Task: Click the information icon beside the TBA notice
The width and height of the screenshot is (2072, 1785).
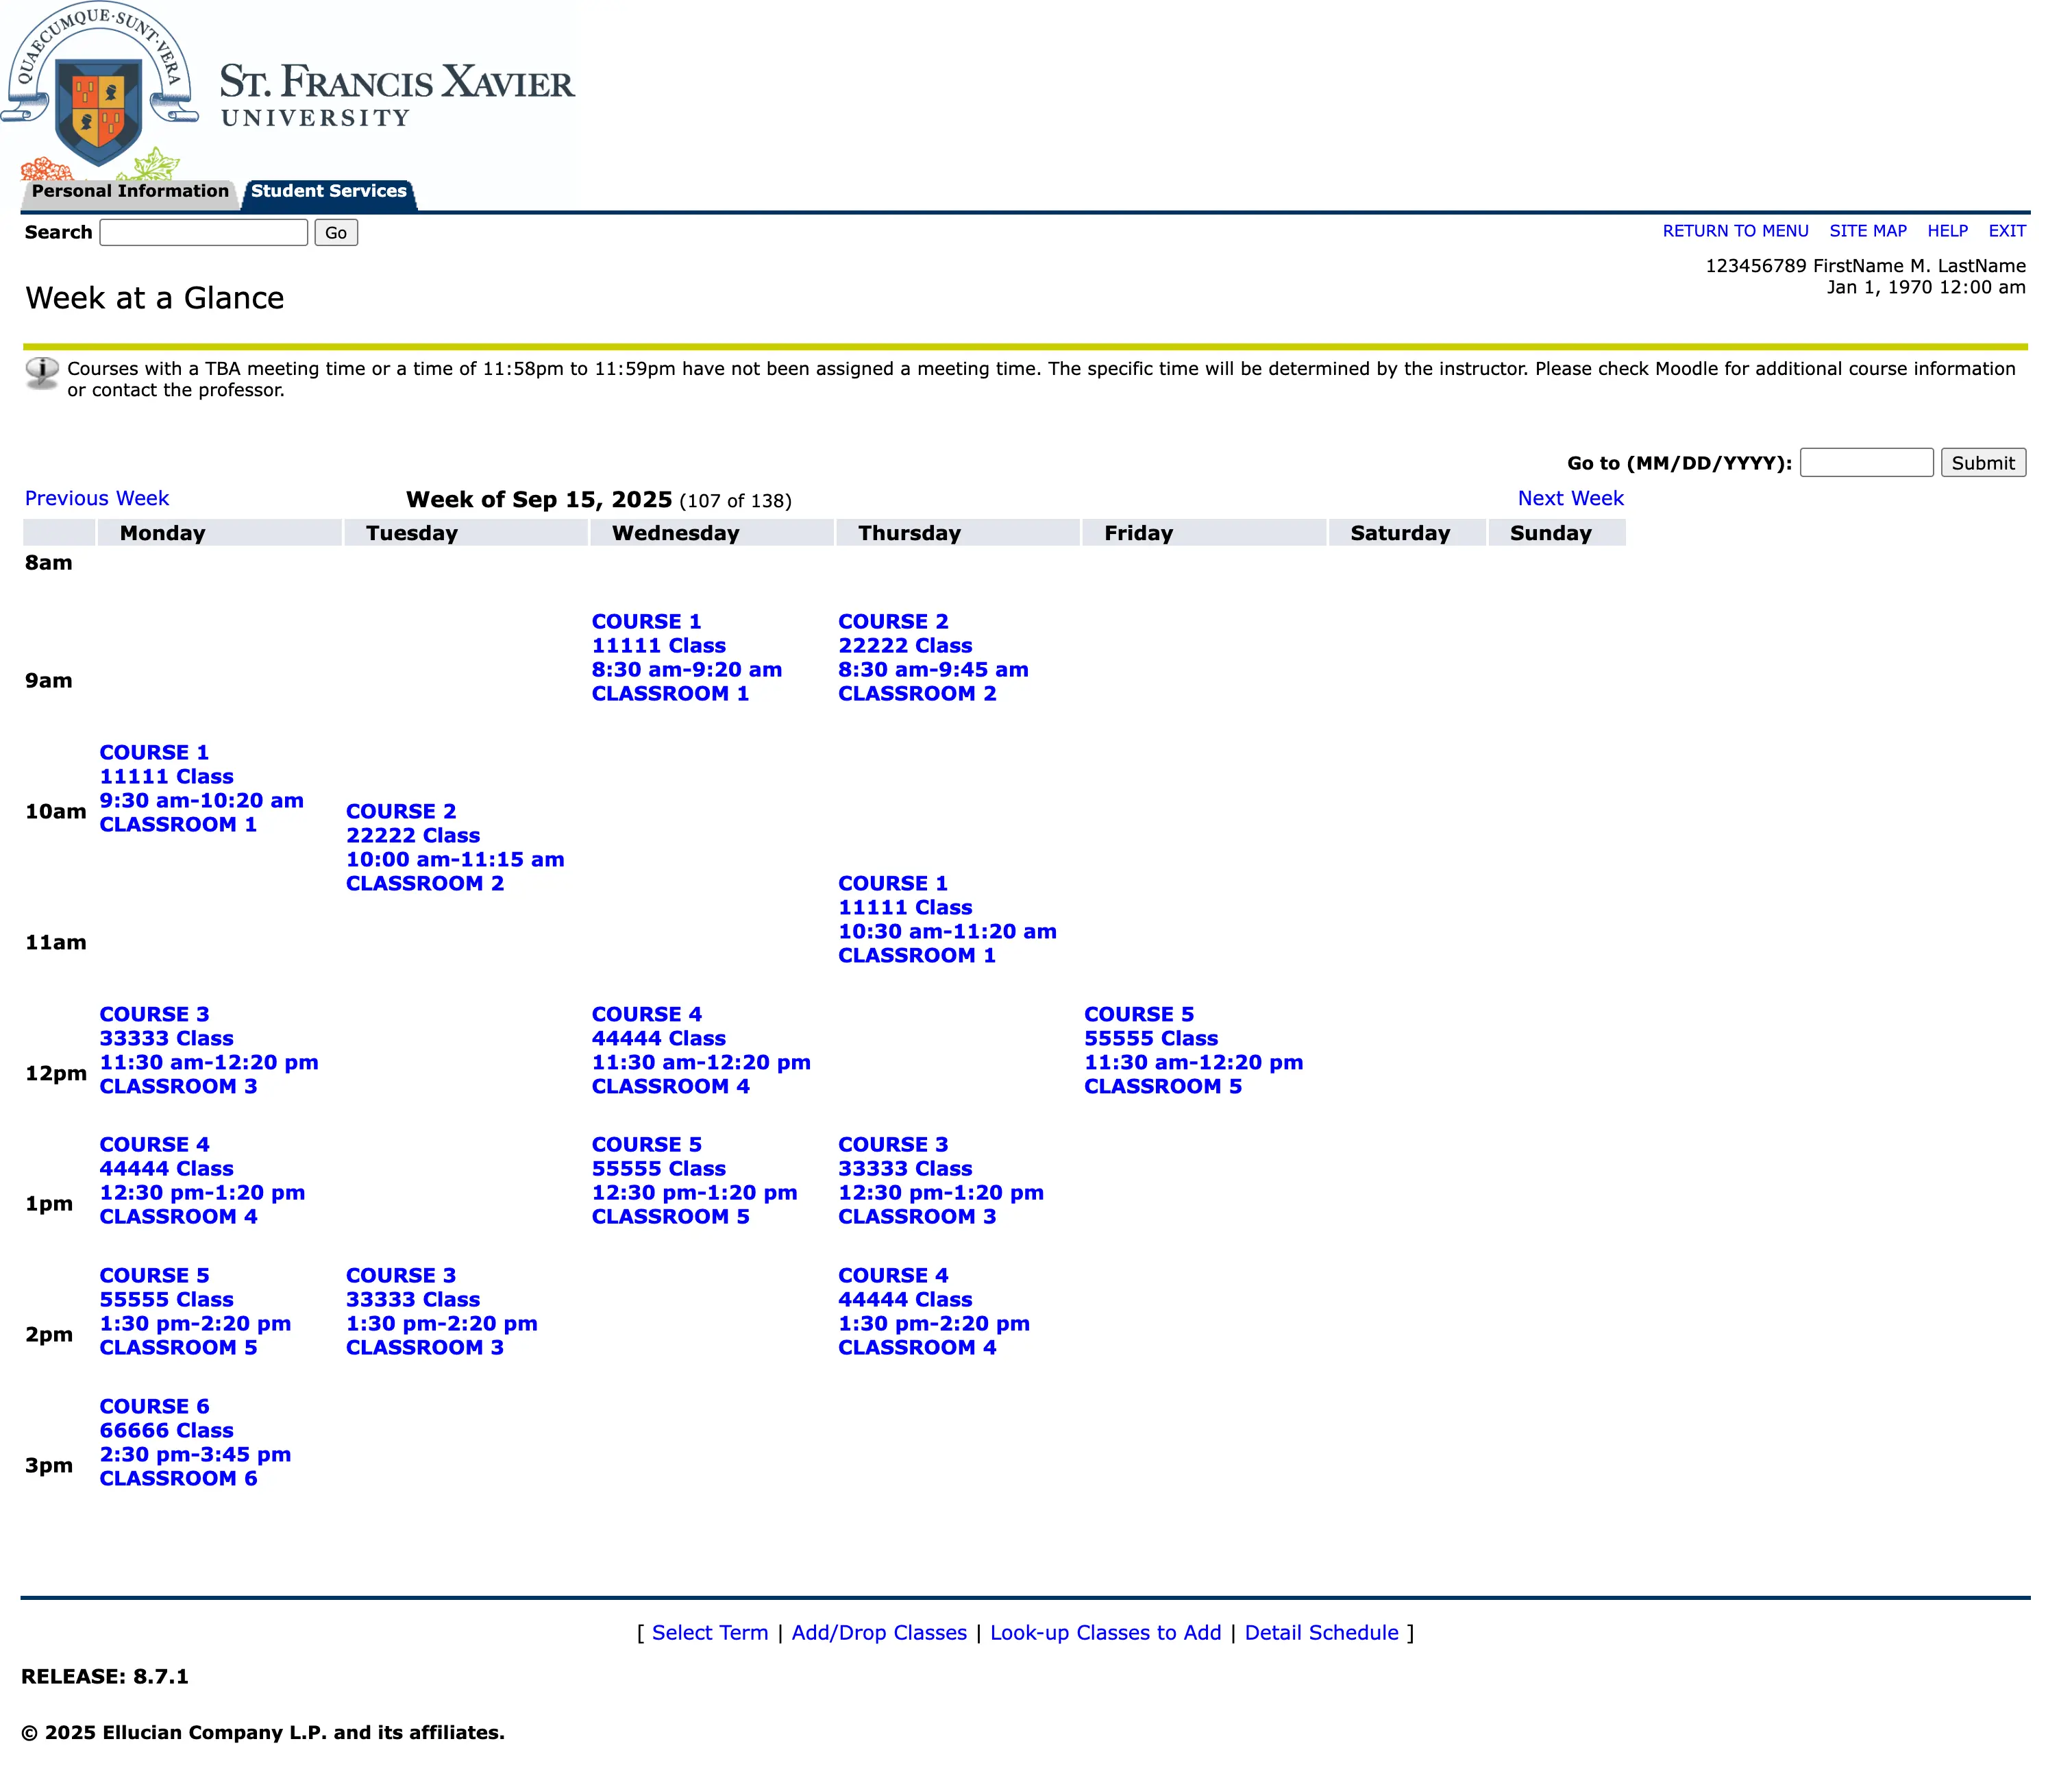Action: pos(41,373)
